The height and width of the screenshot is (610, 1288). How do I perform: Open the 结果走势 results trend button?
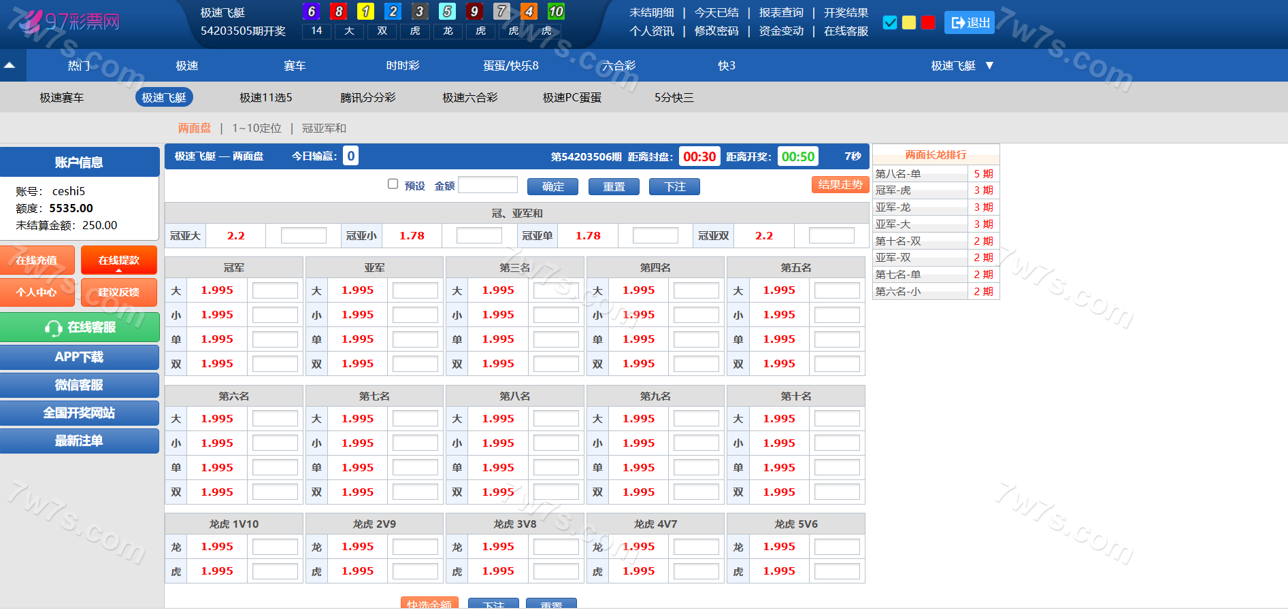(x=840, y=184)
